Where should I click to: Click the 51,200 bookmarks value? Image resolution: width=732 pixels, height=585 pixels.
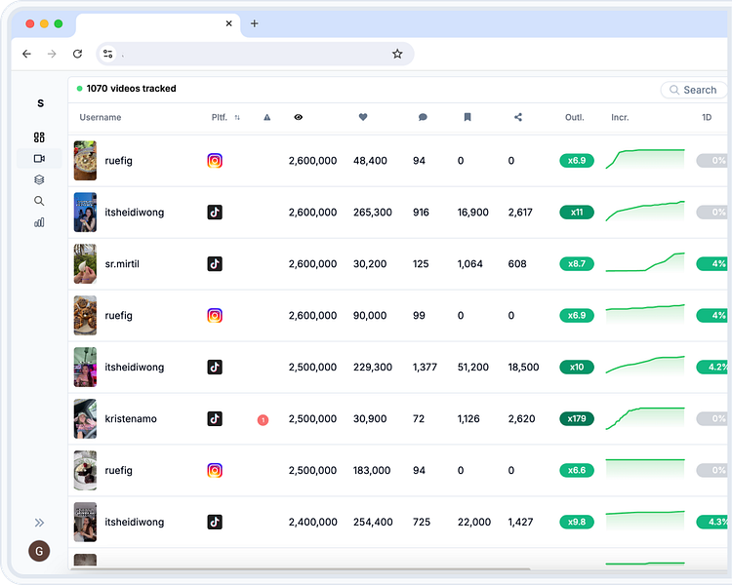pyautogui.click(x=473, y=368)
